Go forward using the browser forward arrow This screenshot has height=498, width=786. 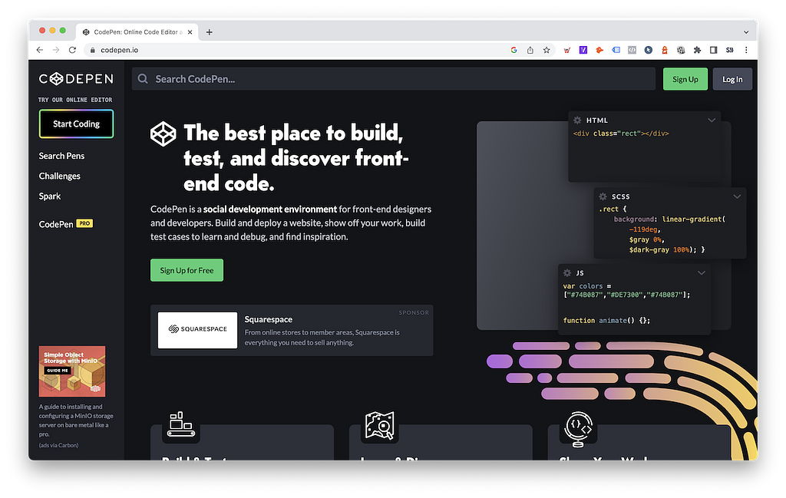point(56,50)
